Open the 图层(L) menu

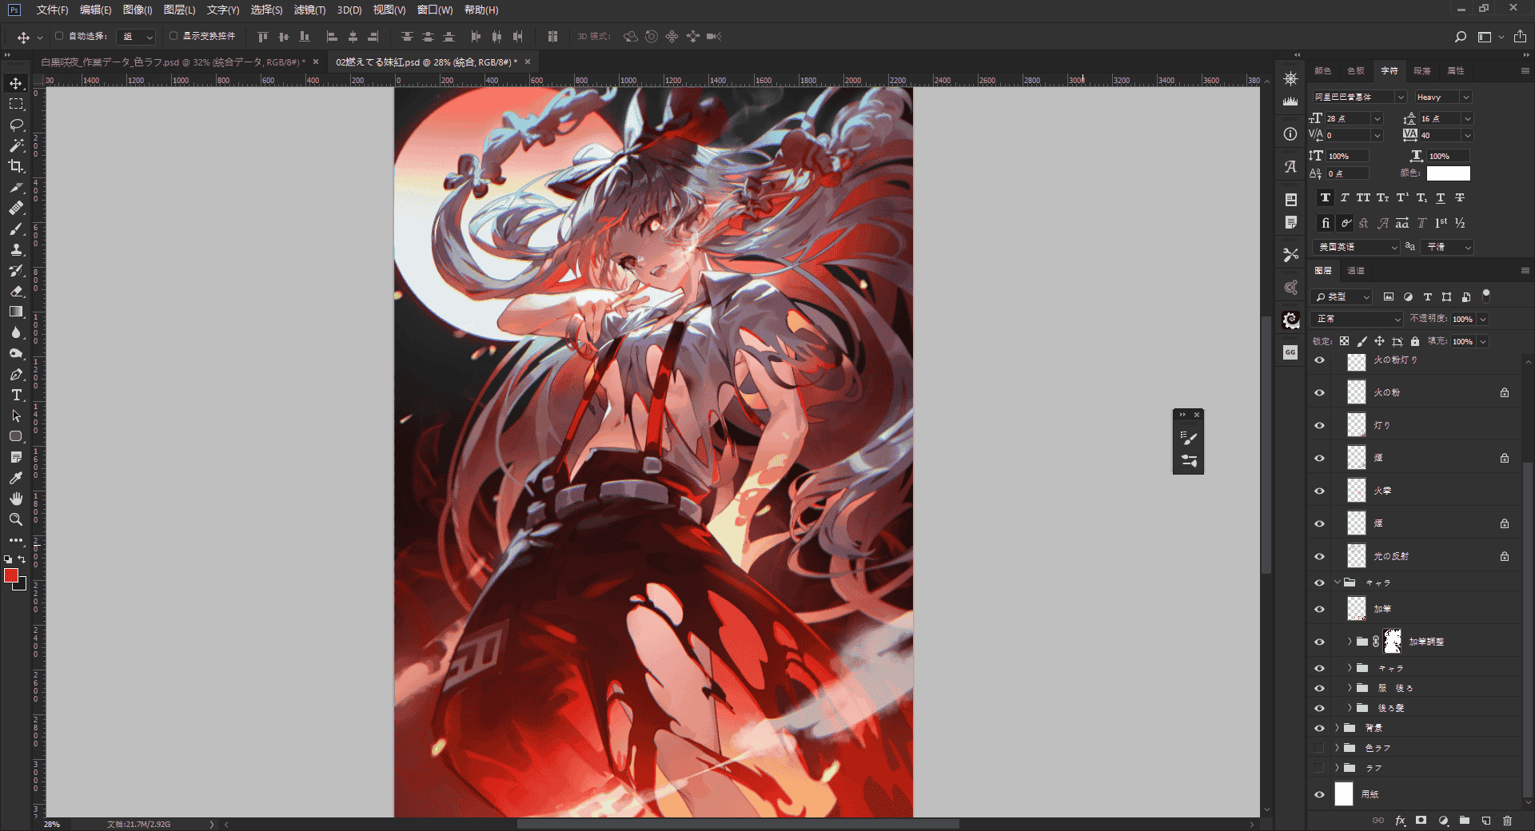179,10
